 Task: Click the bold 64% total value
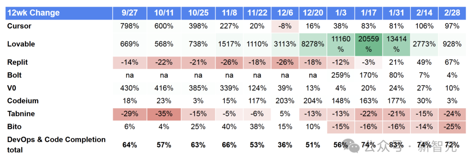click(x=130, y=145)
